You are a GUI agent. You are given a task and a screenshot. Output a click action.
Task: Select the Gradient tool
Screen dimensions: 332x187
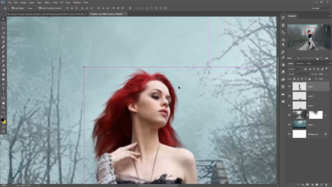tap(3, 70)
